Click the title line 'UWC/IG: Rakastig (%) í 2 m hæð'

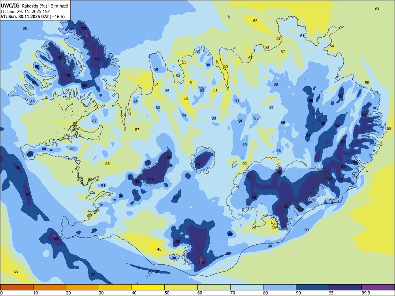[x=34, y=6]
